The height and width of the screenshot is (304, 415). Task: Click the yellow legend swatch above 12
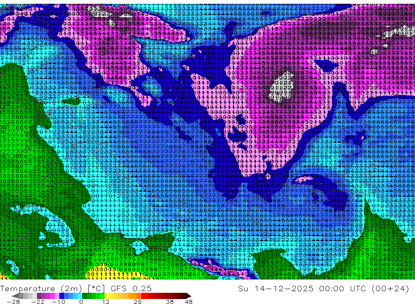[107, 296]
